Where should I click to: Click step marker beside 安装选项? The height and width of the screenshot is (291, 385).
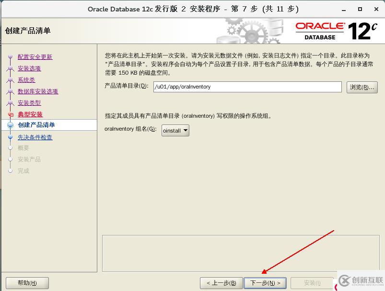11,68
